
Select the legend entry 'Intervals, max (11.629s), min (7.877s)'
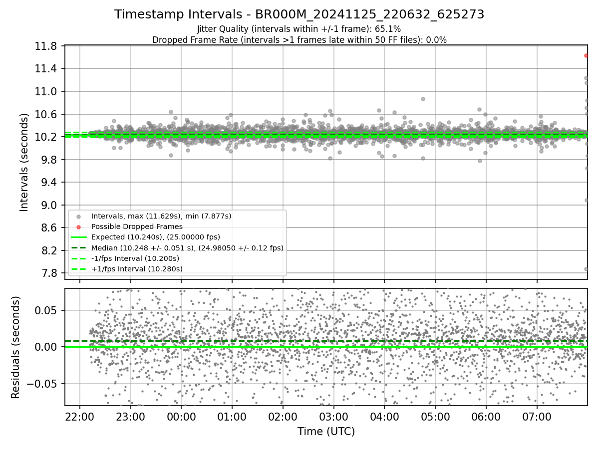pos(161,216)
